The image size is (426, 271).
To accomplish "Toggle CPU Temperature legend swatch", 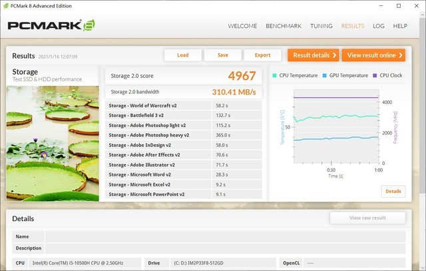I will pos(274,75).
